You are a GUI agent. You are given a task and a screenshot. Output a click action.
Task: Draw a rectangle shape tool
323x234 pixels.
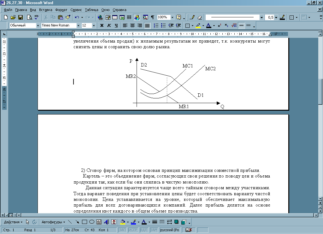(x=85, y=222)
